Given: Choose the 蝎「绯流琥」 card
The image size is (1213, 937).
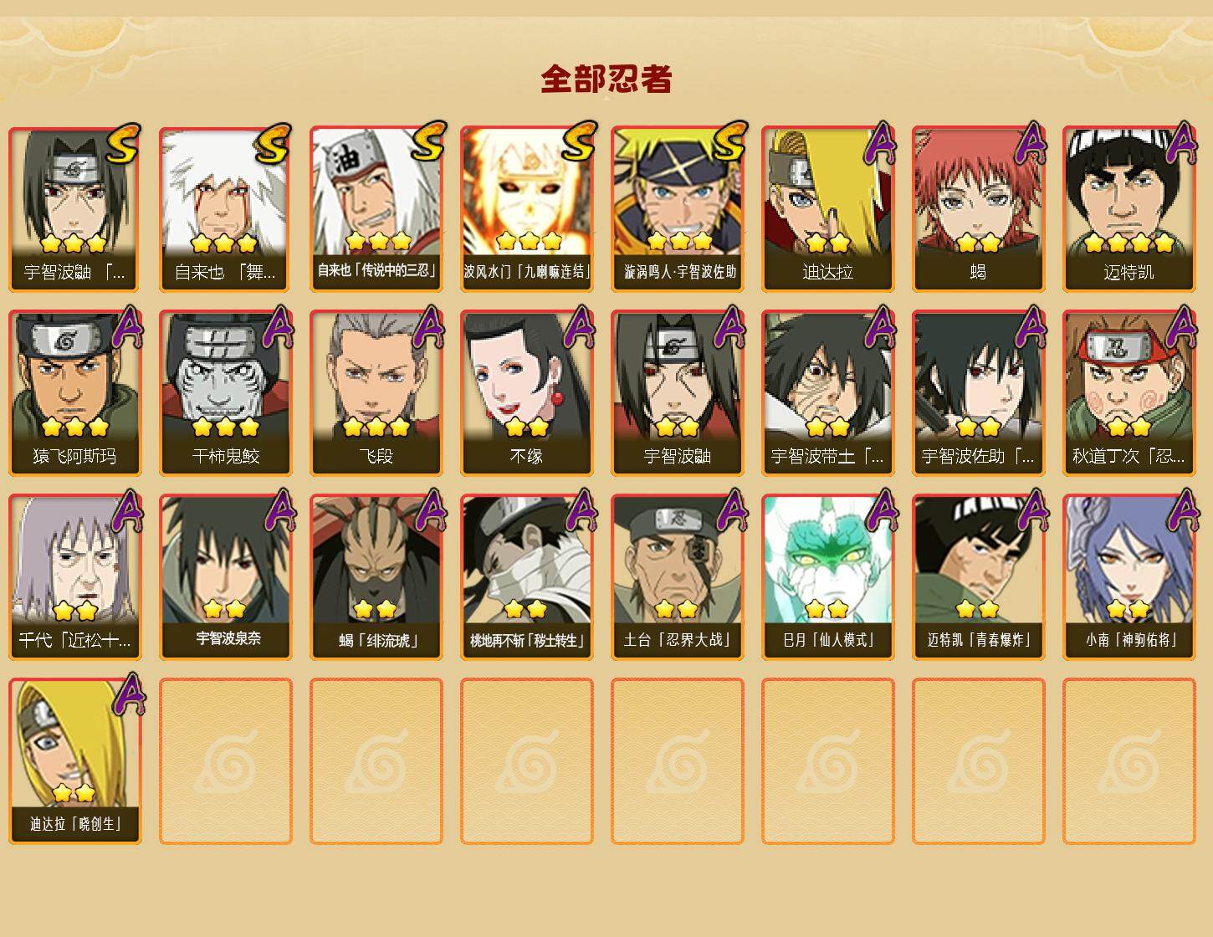Looking at the screenshot, I should coord(376,577).
